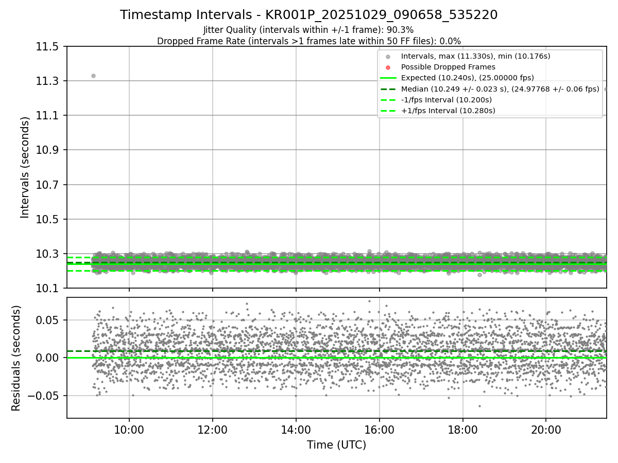Click the 'Time (UTC)' x-axis label

click(x=336, y=445)
